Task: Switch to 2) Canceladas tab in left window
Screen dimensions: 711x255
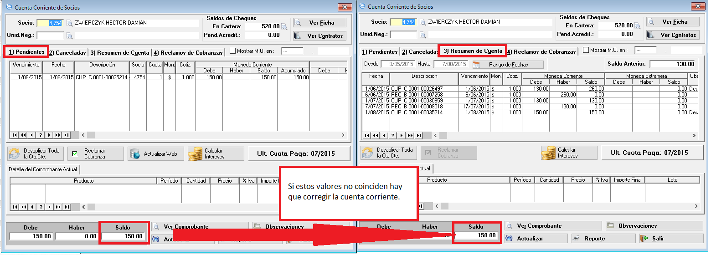Action: coord(67,52)
